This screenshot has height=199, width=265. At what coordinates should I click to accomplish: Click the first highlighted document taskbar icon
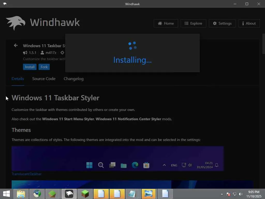coord(101,194)
